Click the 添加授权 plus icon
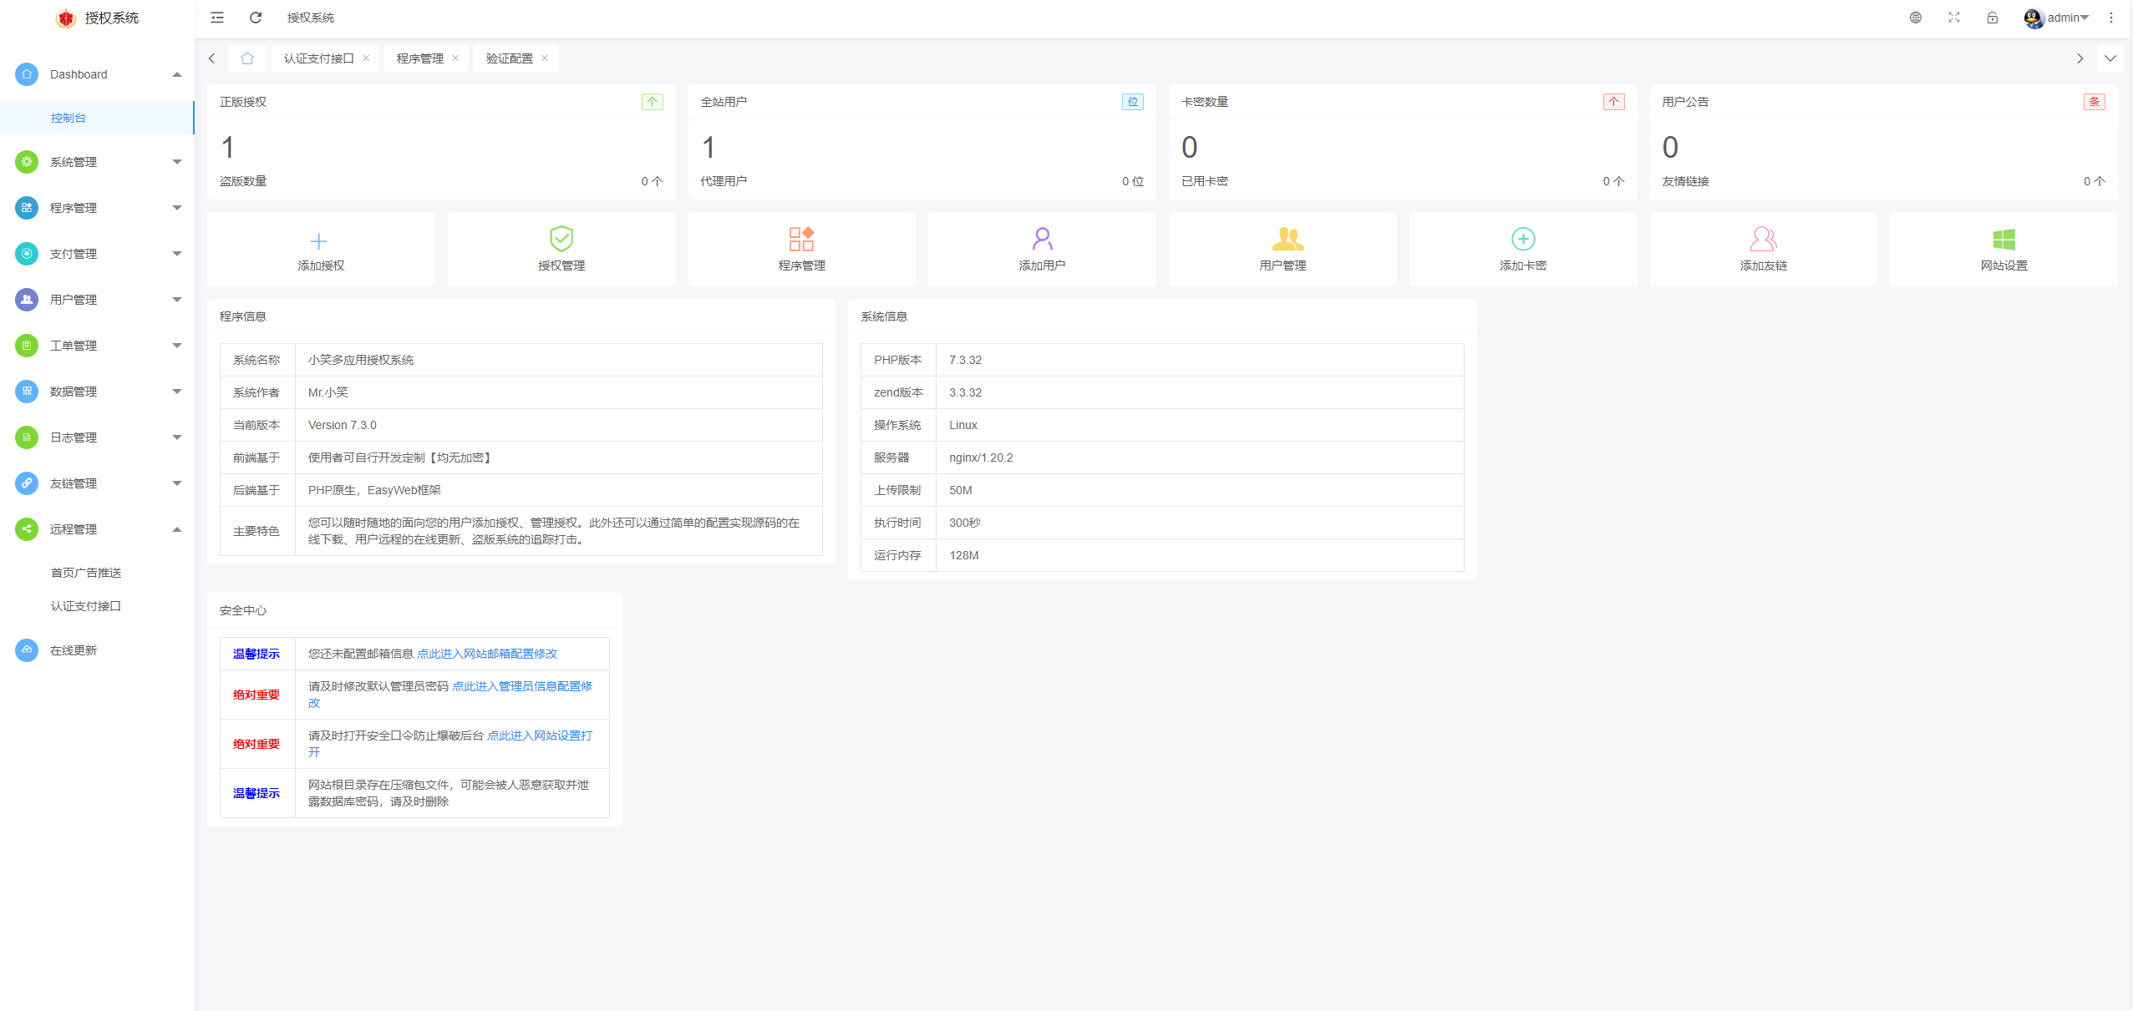This screenshot has width=2133, height=1011. click(318, 241)
